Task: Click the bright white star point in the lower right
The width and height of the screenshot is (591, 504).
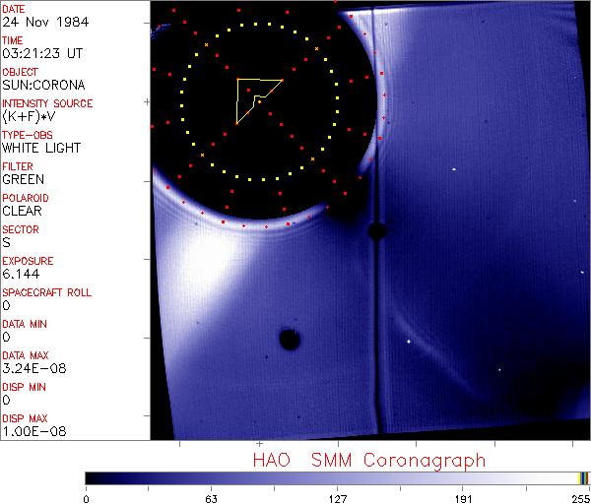Action: coord(409,343)
